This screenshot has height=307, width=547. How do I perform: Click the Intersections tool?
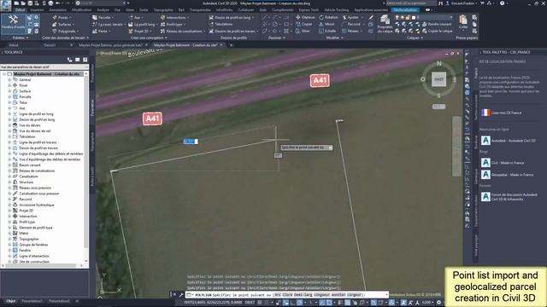(x=174, y=17)
